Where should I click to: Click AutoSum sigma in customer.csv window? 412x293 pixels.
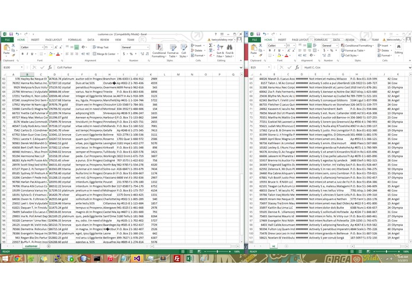(x=210, y=46)
